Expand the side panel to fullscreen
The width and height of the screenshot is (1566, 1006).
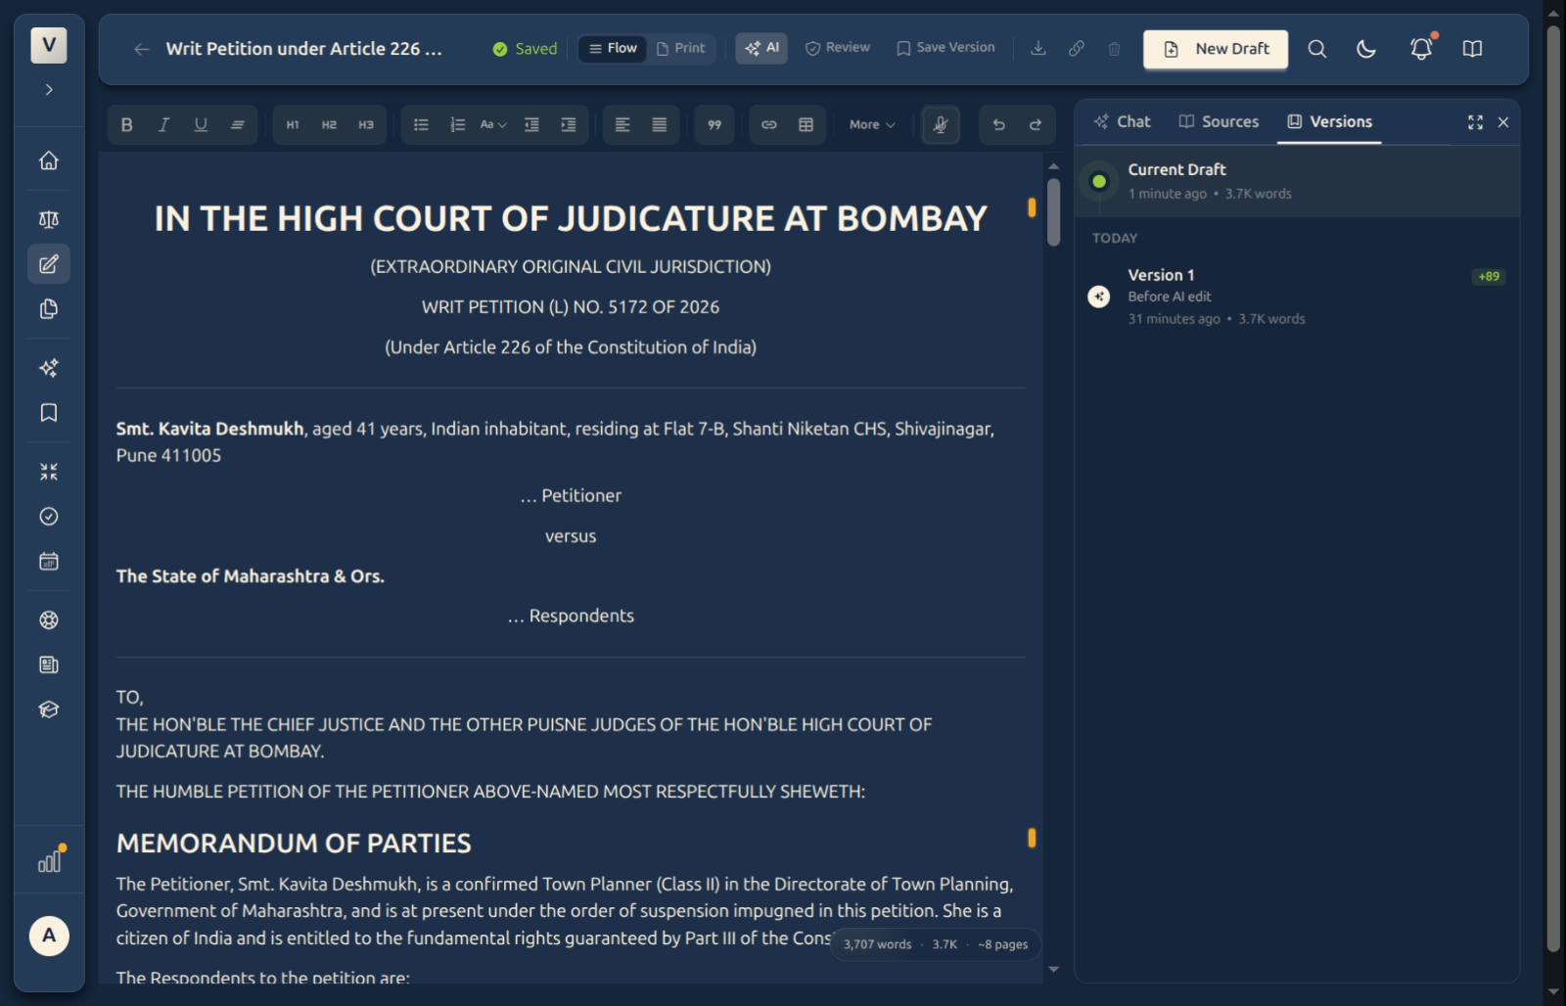[x=1475, y=122]
